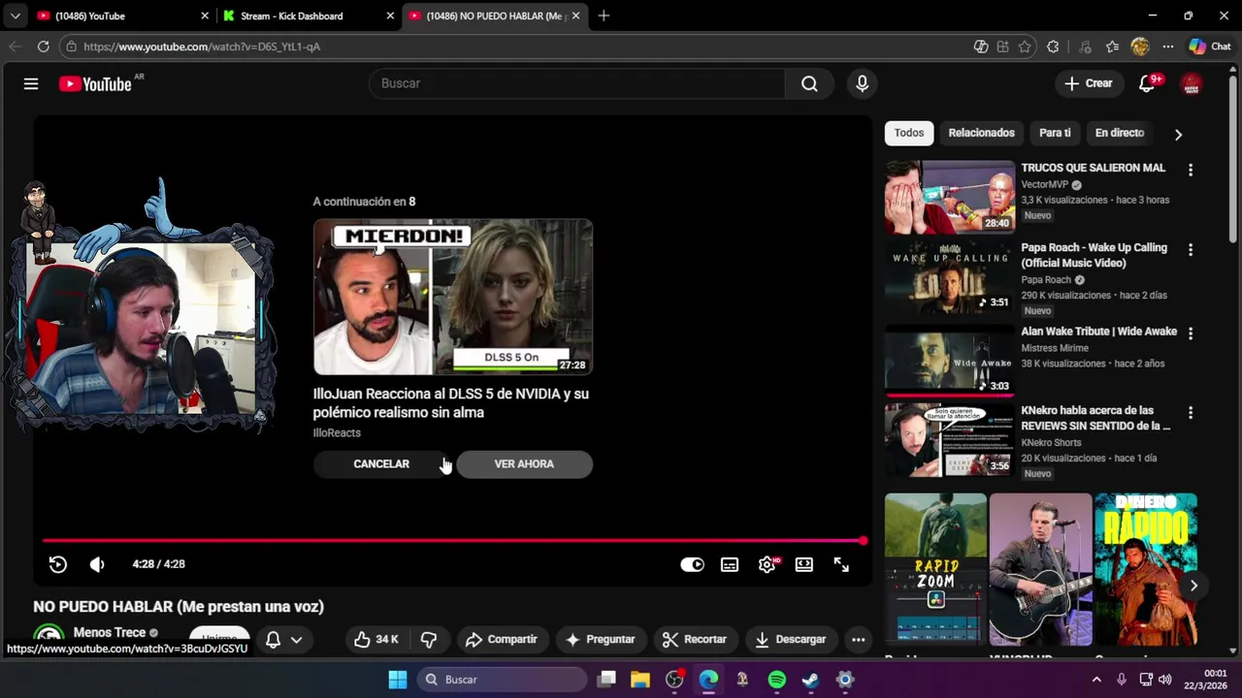Select the Relacionados filter chip
Screen dimensions: 1242x698
click(981, 133)
